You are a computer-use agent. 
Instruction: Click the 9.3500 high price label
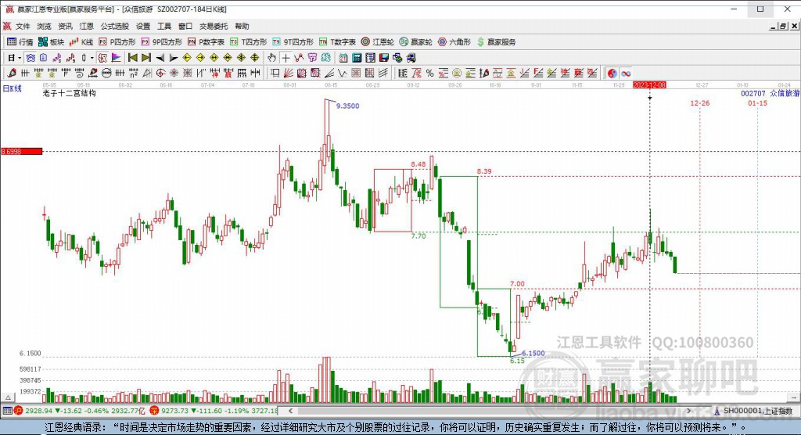347,106
